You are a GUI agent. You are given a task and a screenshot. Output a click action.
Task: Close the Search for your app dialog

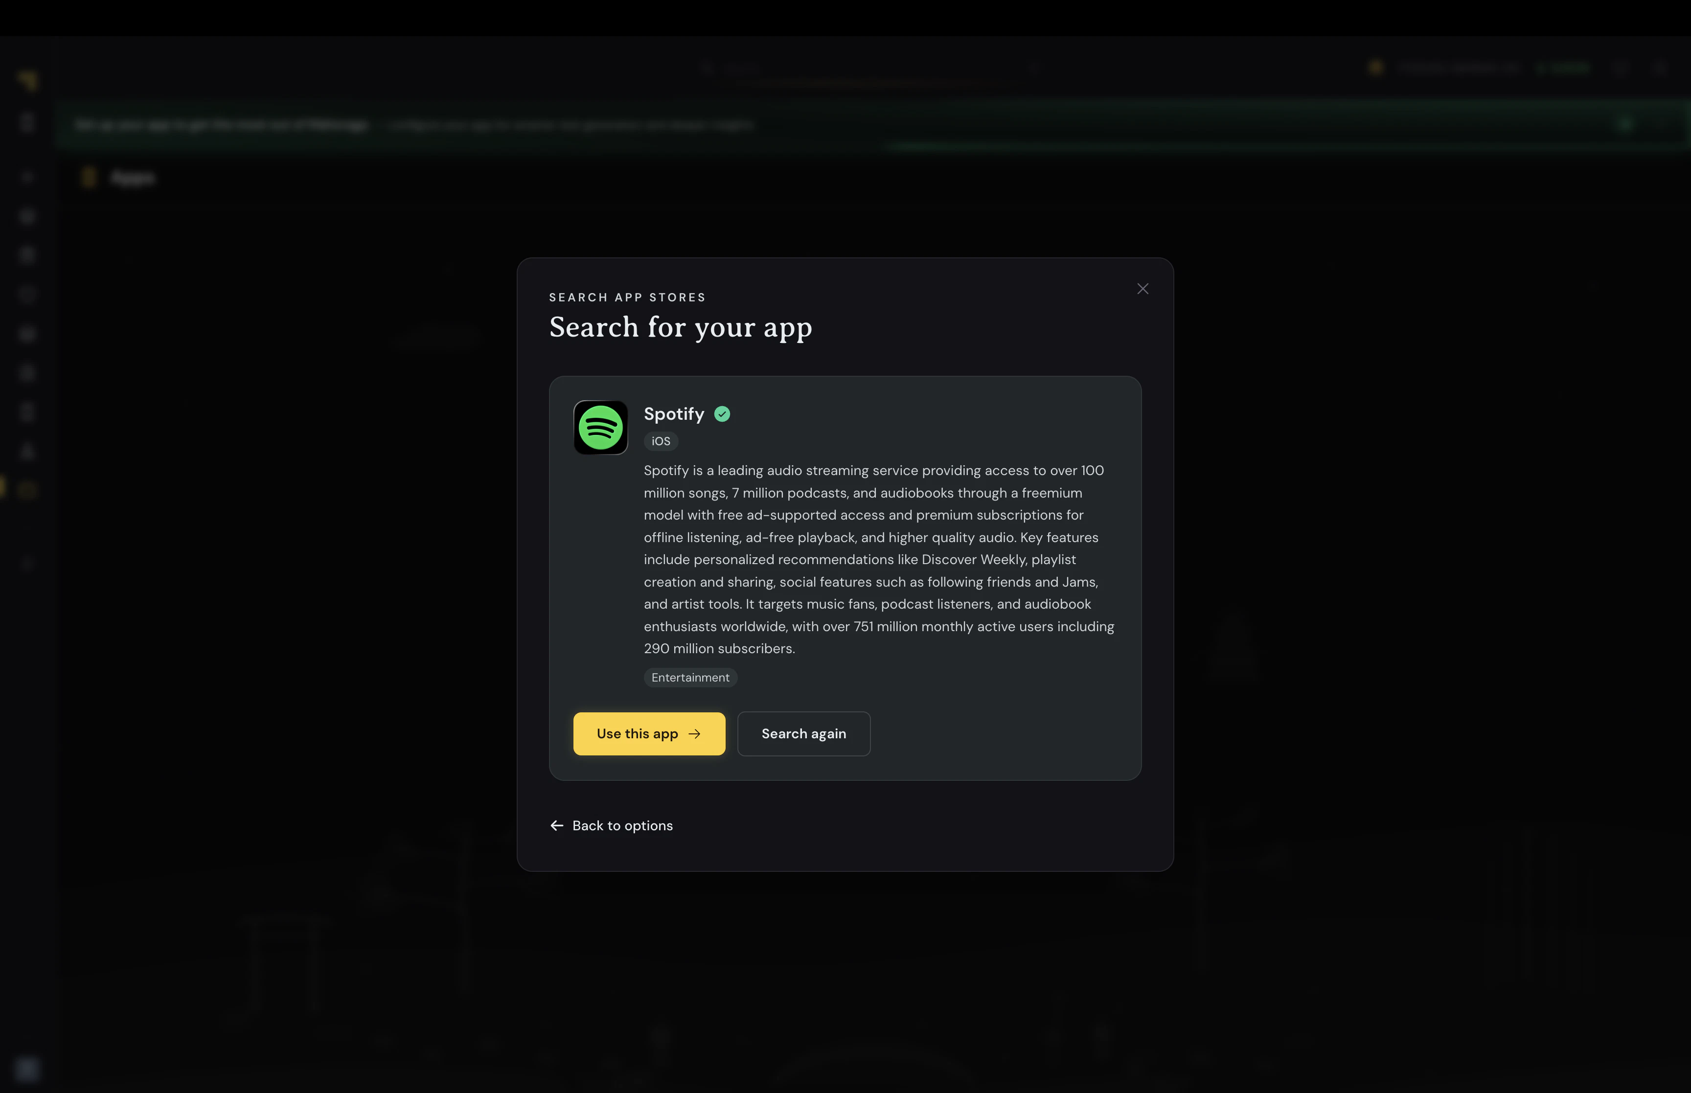pos(1143,289)
